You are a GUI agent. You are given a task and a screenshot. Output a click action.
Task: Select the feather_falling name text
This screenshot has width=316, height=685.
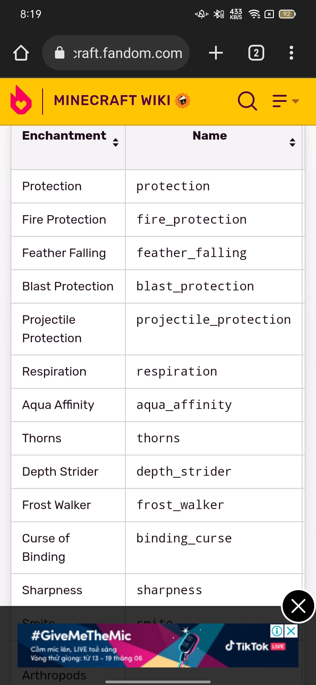coord(192,253)
